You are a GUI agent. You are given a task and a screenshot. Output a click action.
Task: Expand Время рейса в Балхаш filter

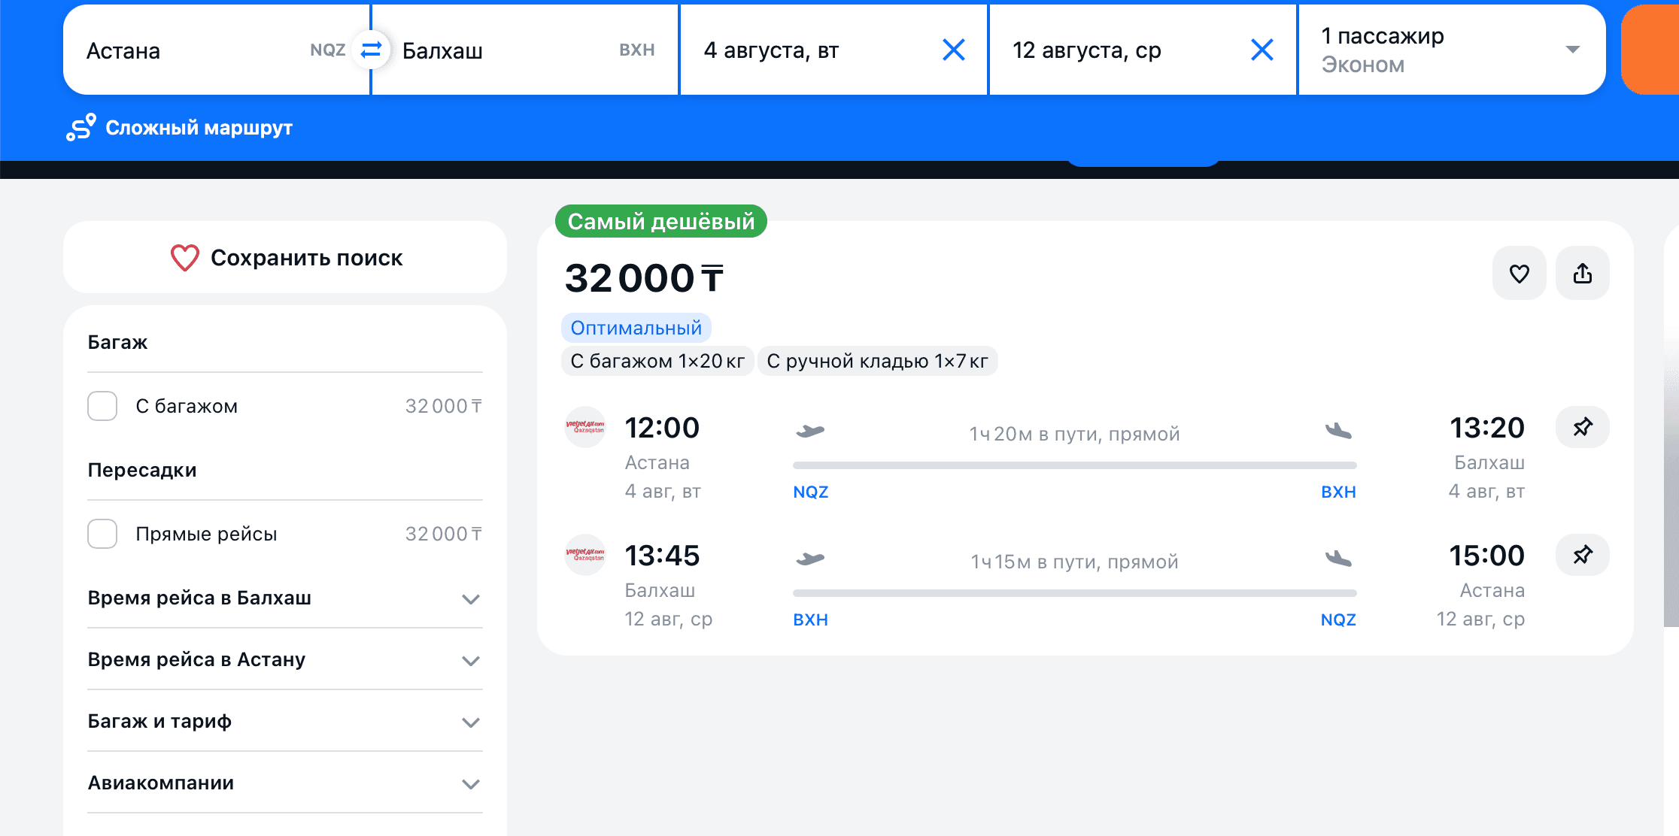pyautogui.click(x=284, y=598)
